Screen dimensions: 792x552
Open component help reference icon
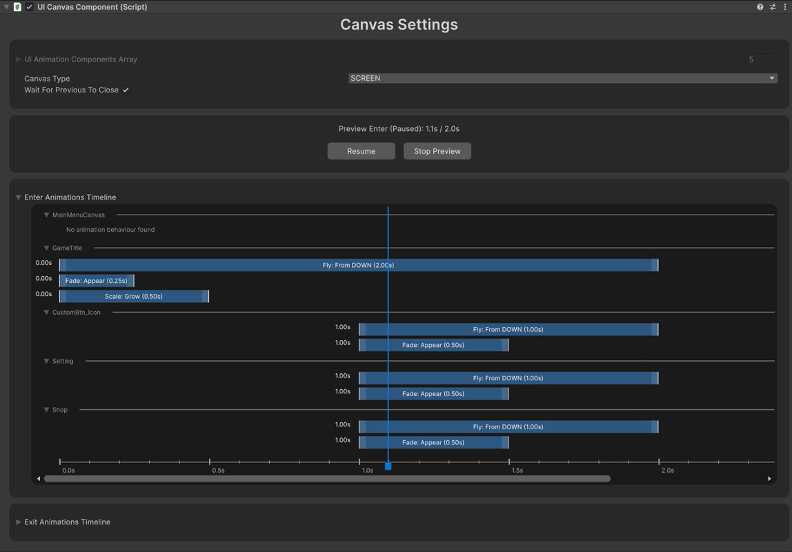[760, 7]
